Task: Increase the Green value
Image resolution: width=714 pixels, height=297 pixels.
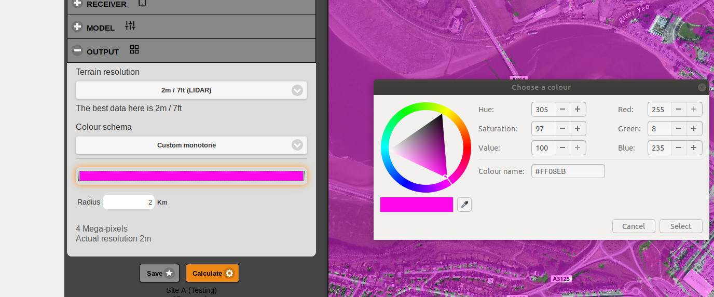Action: [694, 129]
